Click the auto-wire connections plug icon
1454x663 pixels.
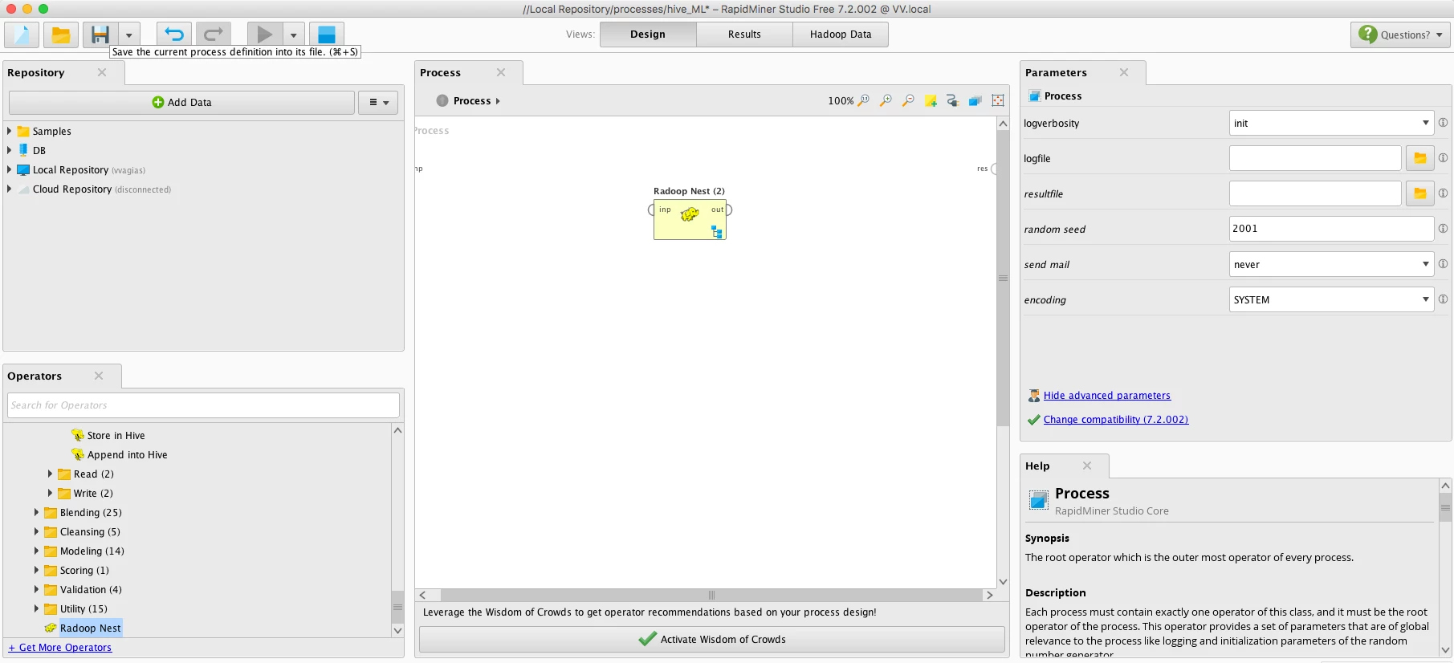coord(952,100)
